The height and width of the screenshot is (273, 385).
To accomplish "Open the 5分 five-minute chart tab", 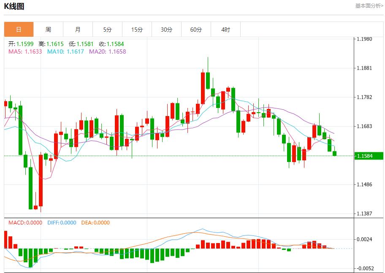I will (x=107, y=30).
